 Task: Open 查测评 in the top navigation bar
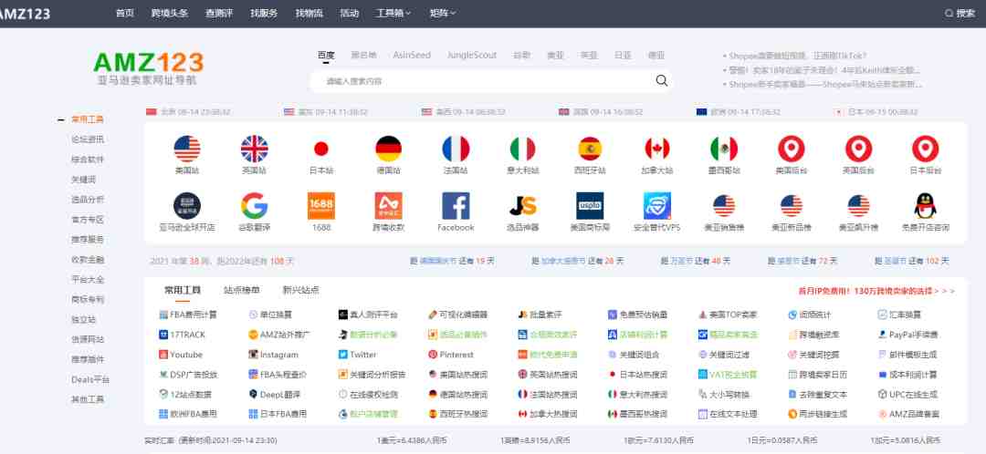[x=219, y=13]
